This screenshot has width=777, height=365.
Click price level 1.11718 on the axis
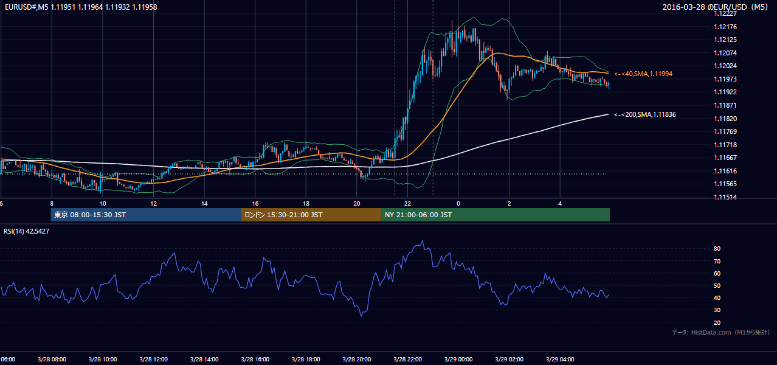(x=726, y=145)
